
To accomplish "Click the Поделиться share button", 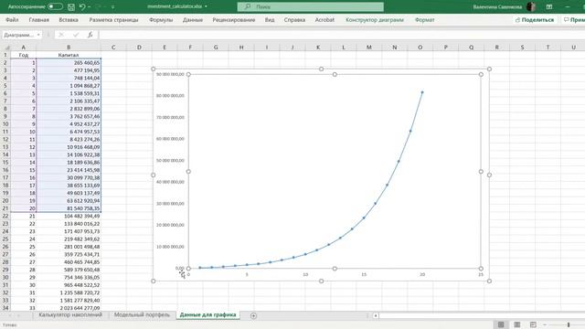I will (535, 20).
